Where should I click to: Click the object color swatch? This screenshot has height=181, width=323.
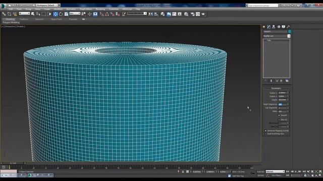(x=289, y=32)
